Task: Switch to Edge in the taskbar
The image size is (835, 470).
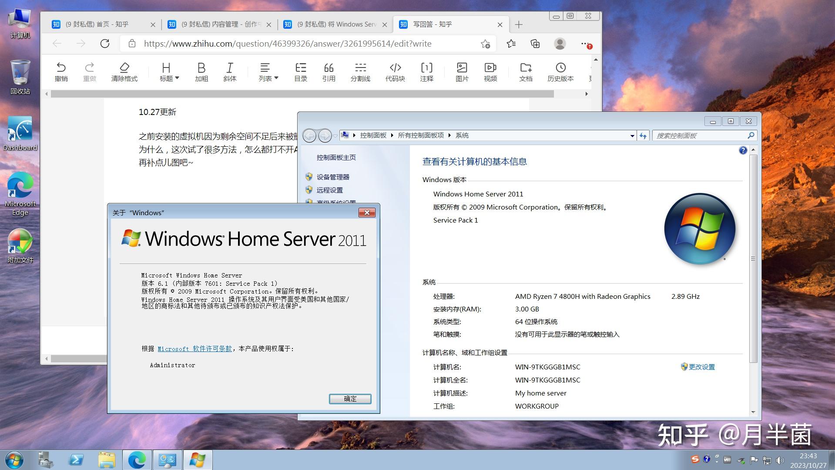Action: click(x=137, y=460)
